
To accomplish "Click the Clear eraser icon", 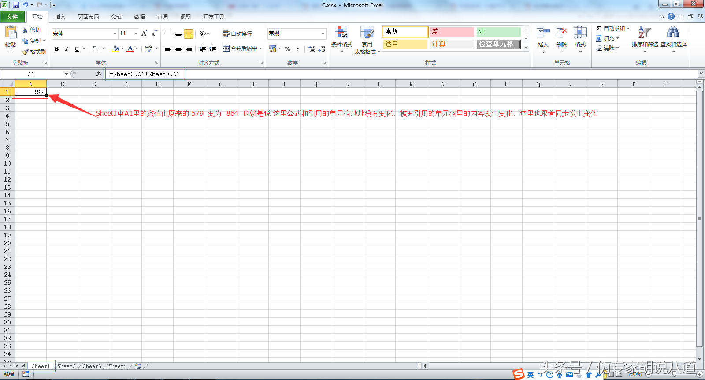I will (x=599, y=48).
